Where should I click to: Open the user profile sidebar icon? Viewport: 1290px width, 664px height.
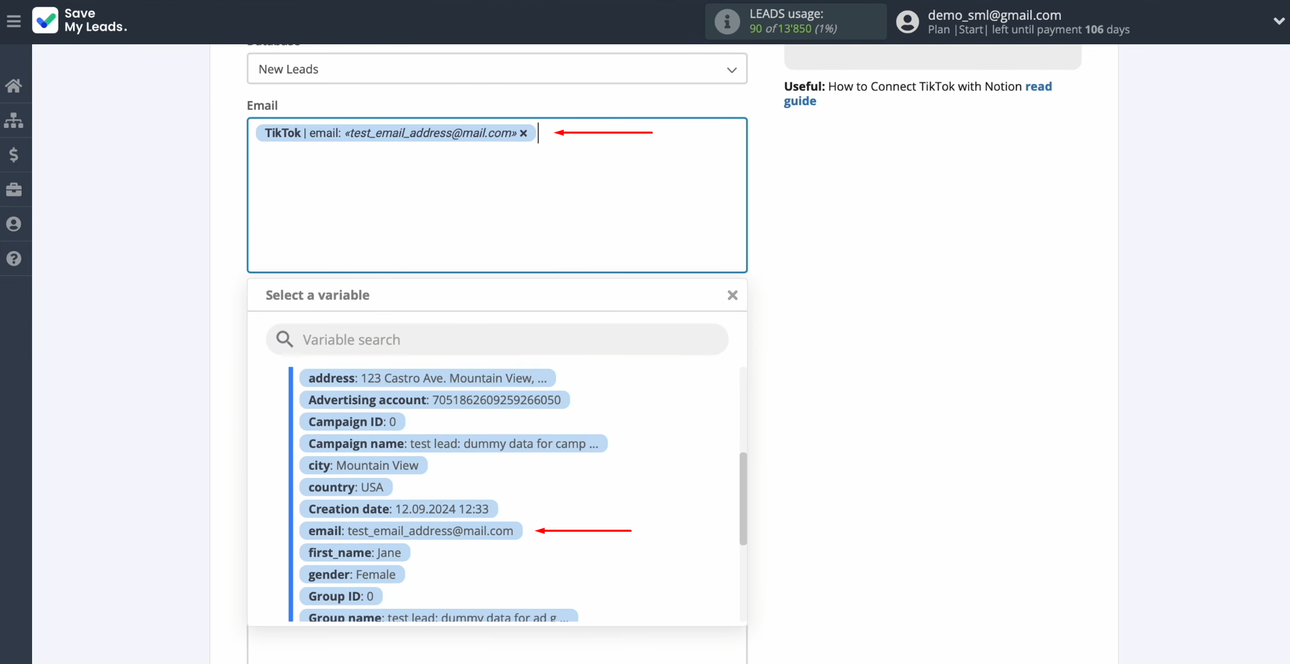[14, 224]
